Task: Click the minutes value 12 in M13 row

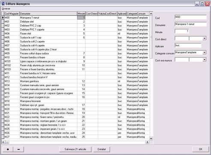Action: click(x=81, y=81)
